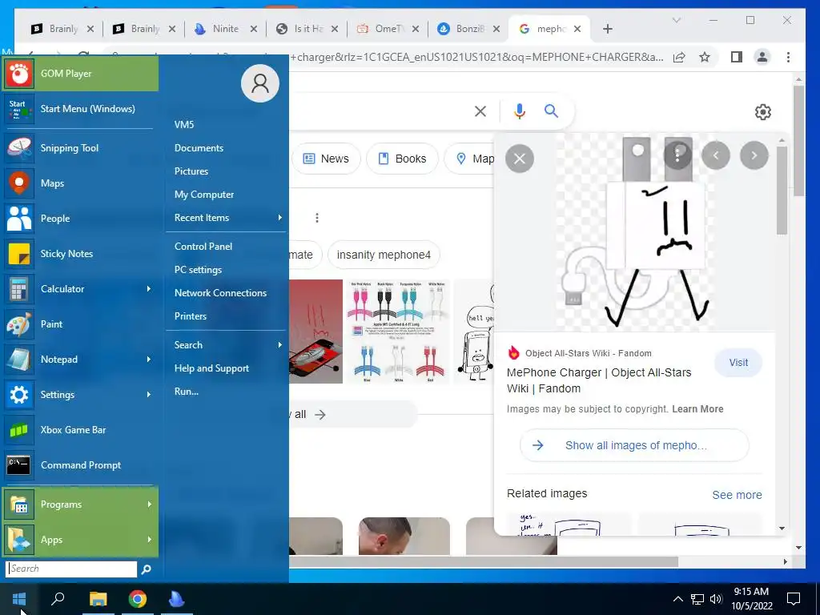Viewport: 820px width, 615px height.
Task: Expand Settings submenu arrow
Action: pos(148,395)
